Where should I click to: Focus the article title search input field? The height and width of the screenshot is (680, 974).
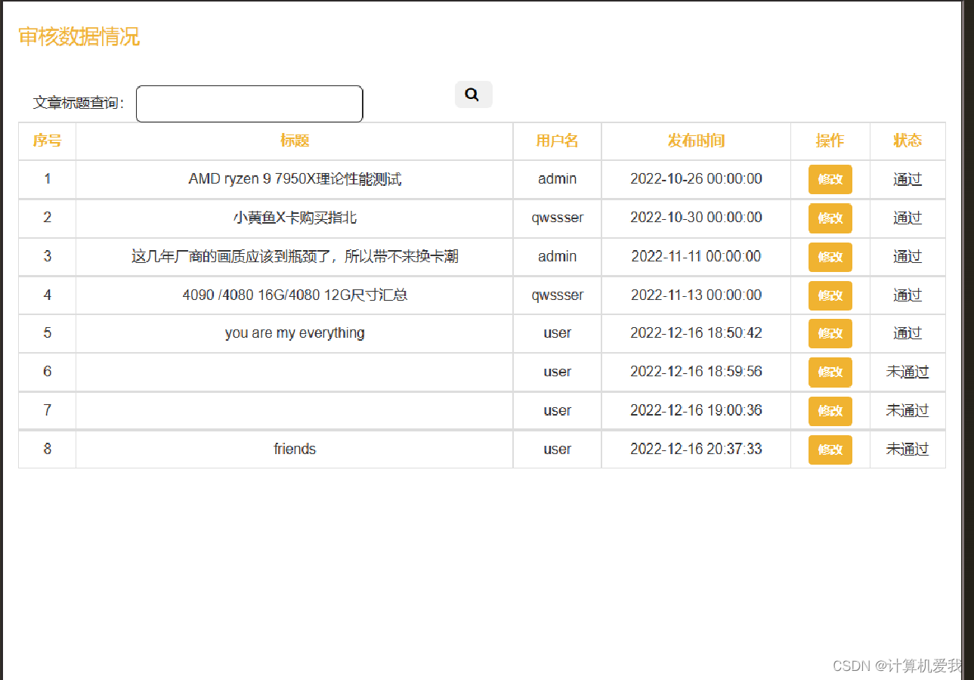pyautogui.click(x=249, y=104)
